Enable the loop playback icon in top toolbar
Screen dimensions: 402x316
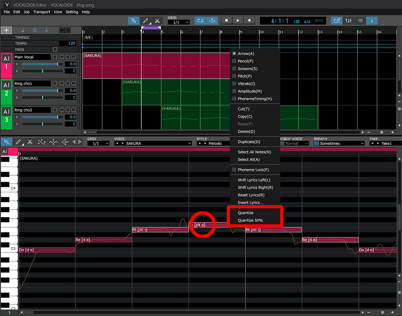[200, 20]
